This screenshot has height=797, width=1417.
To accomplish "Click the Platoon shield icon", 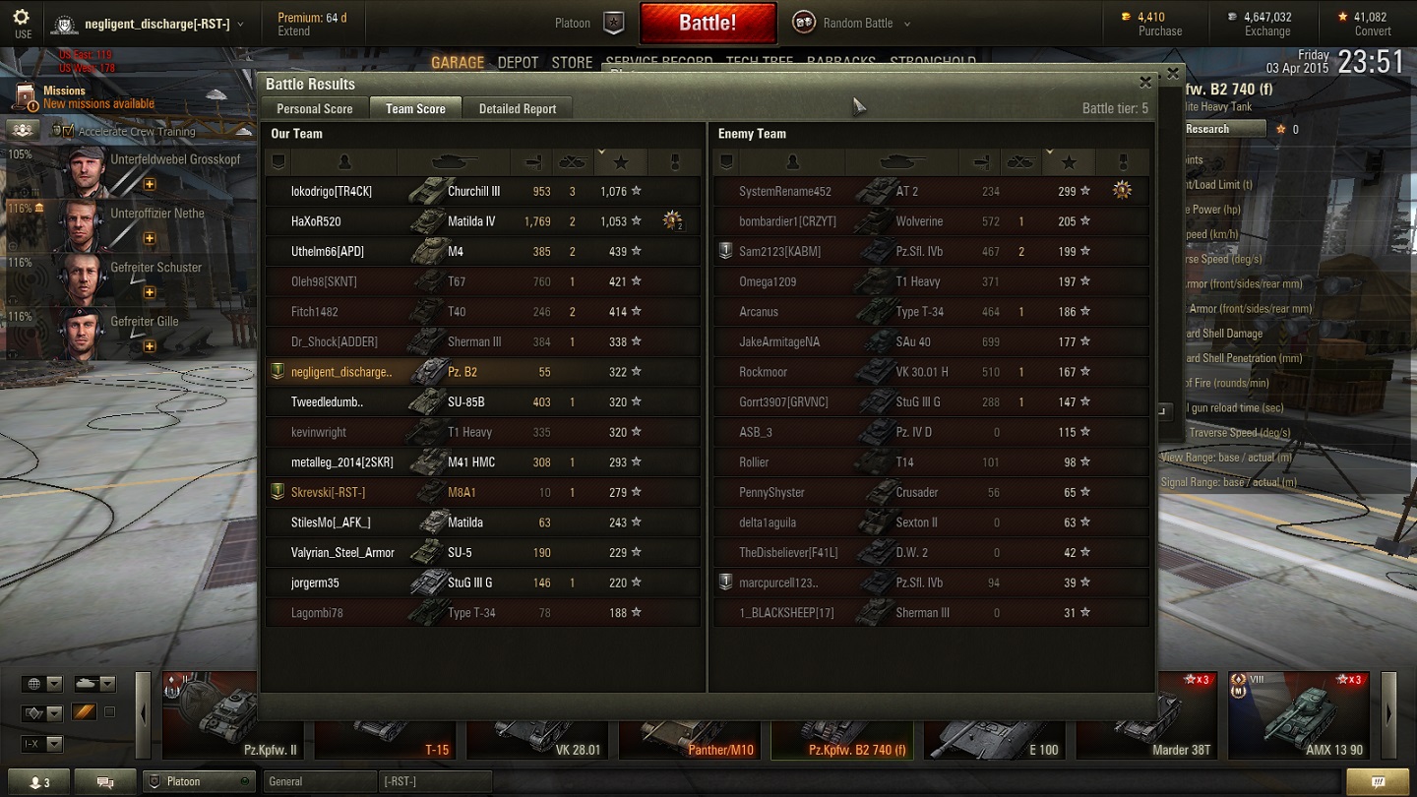I will point(614,23).
